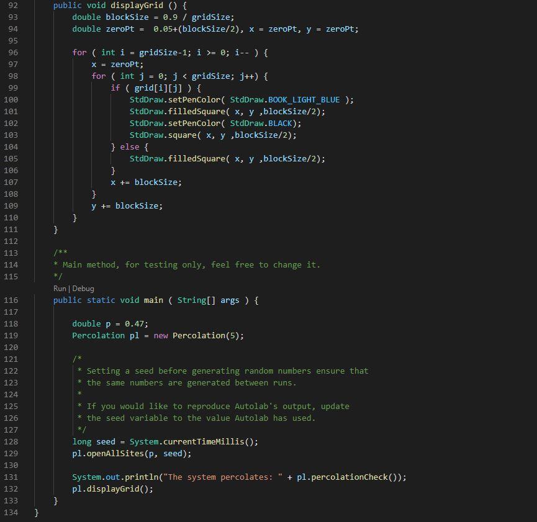This screenshot has width=537, height=522.
Task: Click gridSize-1 in the outer for loop
Action: [163, 52]
